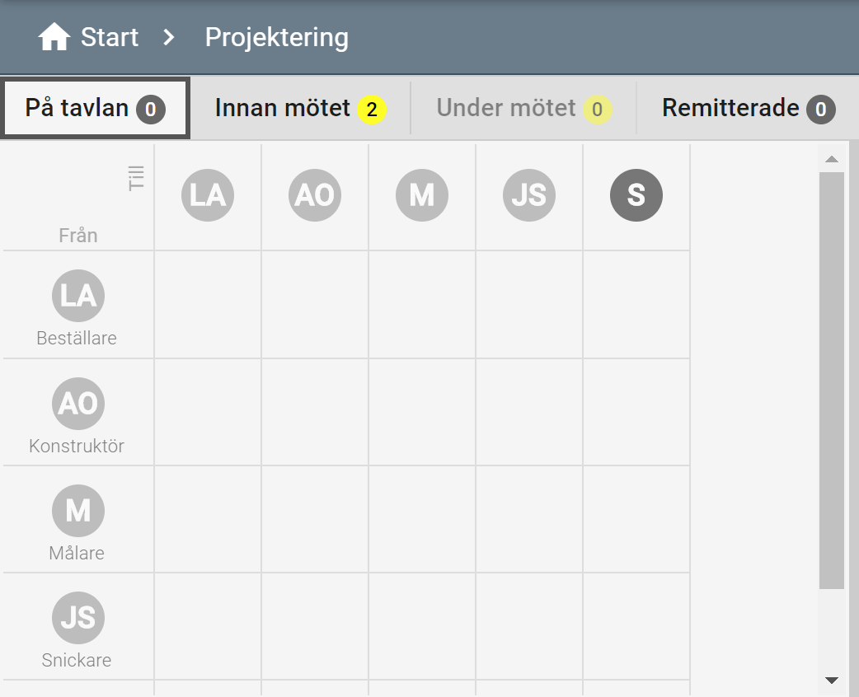Select the JS avatar in the header row
The width and height of the screenshot is (859, 697).
tap(529, 195)
